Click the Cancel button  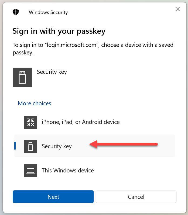coord(136,197)
